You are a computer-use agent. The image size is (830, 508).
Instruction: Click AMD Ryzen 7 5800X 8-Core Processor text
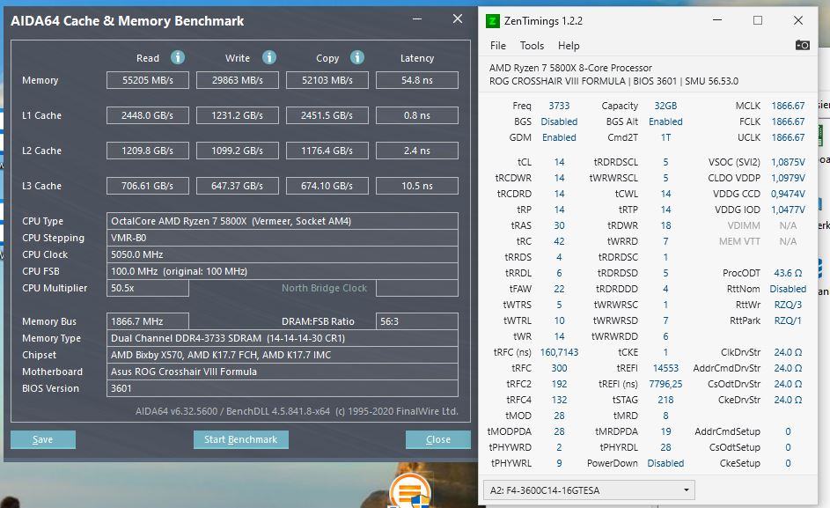tap(570, 68)
